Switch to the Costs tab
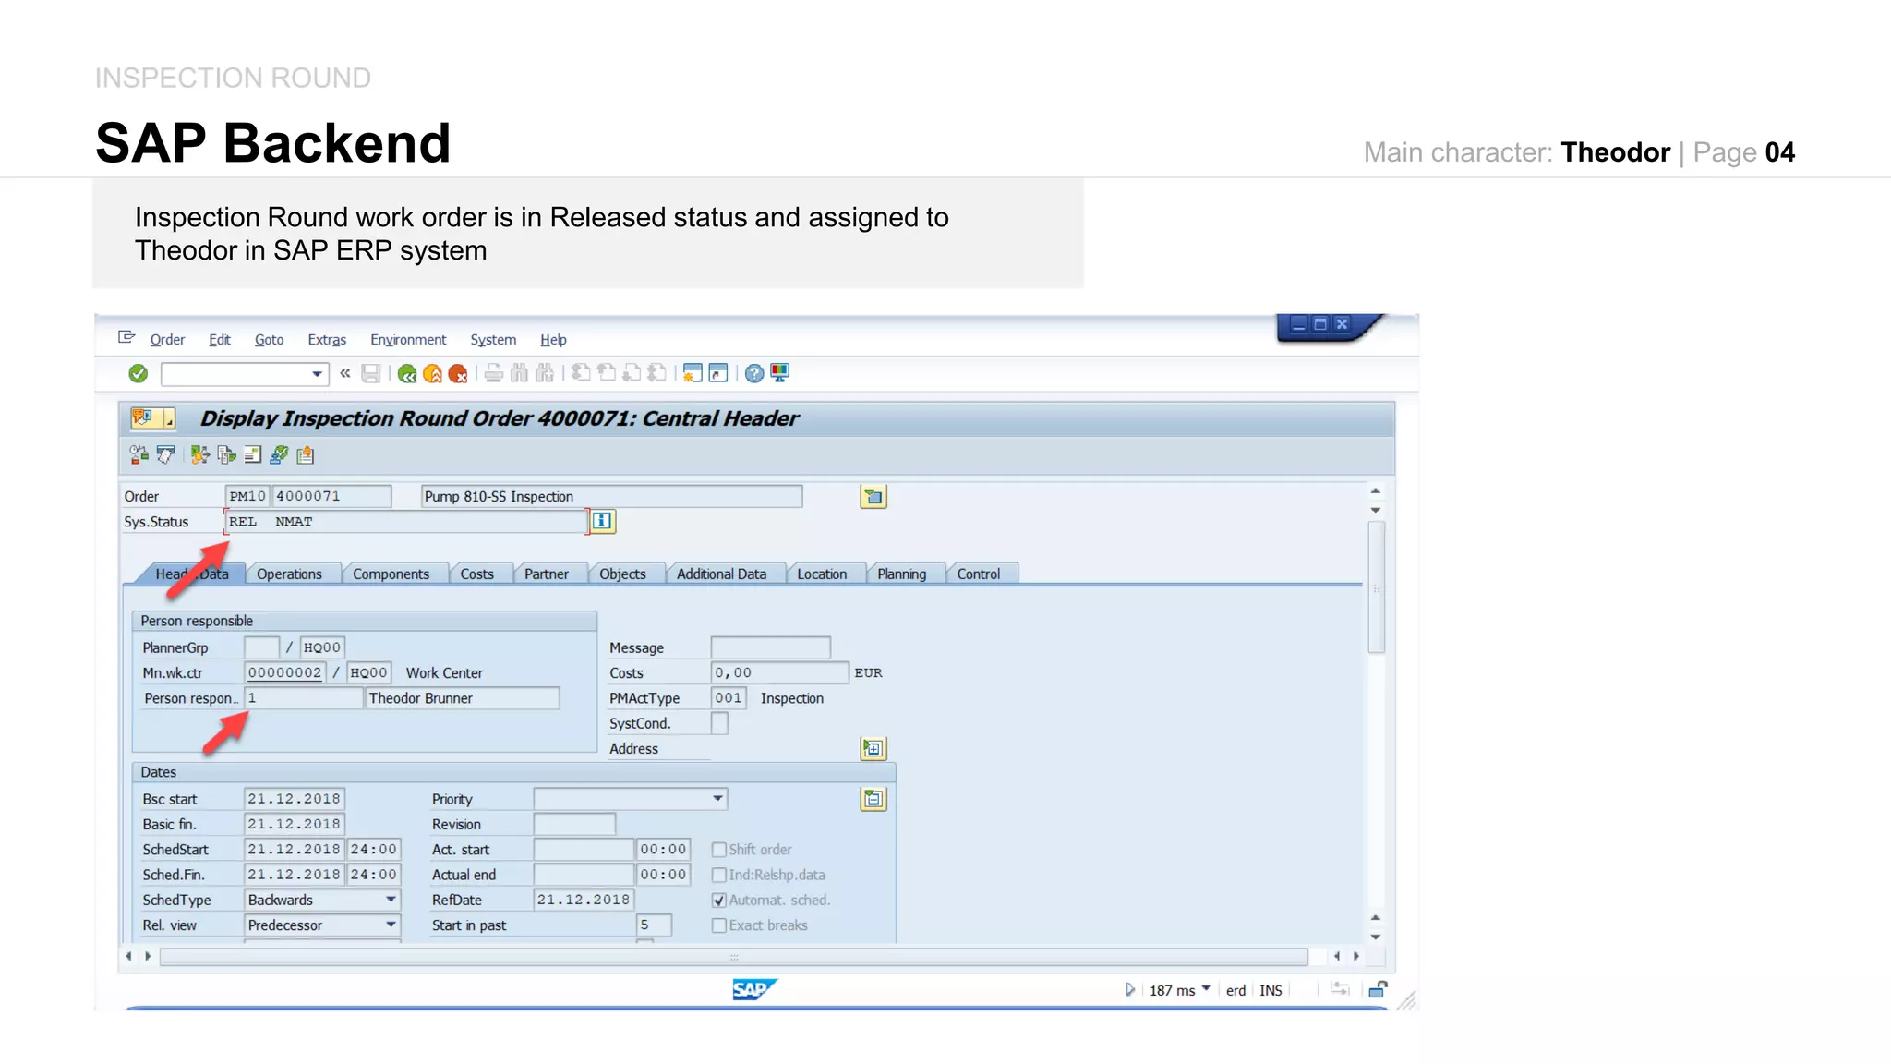 point(476,574)
